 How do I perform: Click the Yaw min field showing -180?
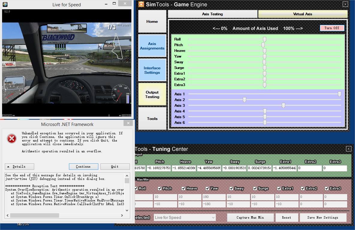coord(214,204)
